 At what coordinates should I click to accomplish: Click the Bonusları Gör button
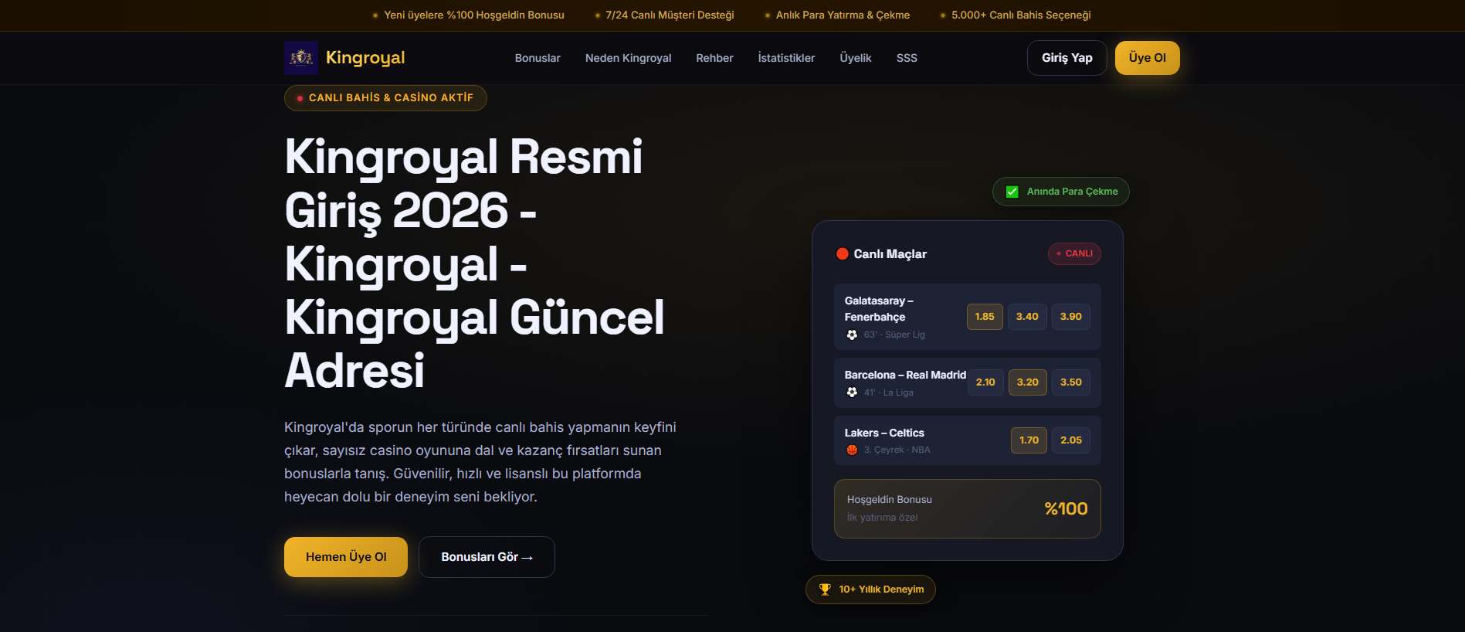(x=487, y=557)
